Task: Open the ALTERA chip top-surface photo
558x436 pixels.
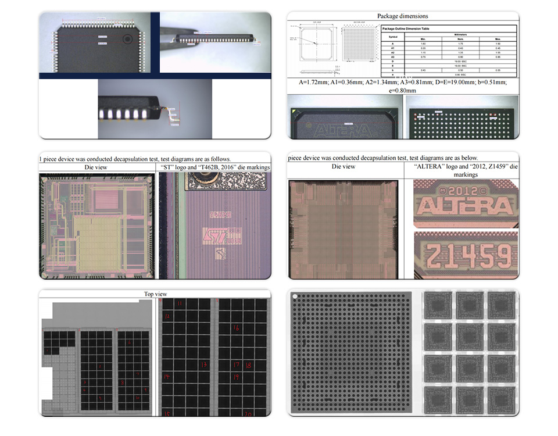Action: [345, 117]
